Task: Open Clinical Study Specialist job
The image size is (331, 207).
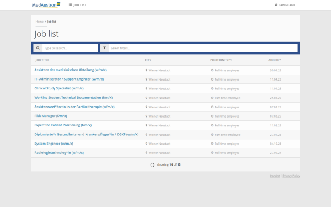Action: click(x=59, y=88)
